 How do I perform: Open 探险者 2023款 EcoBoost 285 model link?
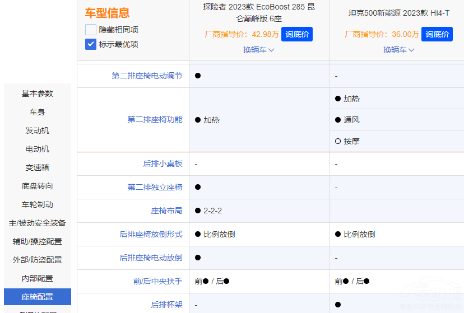(258, 13)
